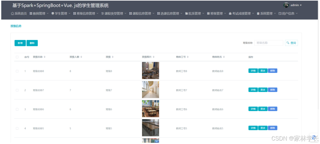
Task: Click the icon before 系统管理
Action: click(x=258, y=13)
